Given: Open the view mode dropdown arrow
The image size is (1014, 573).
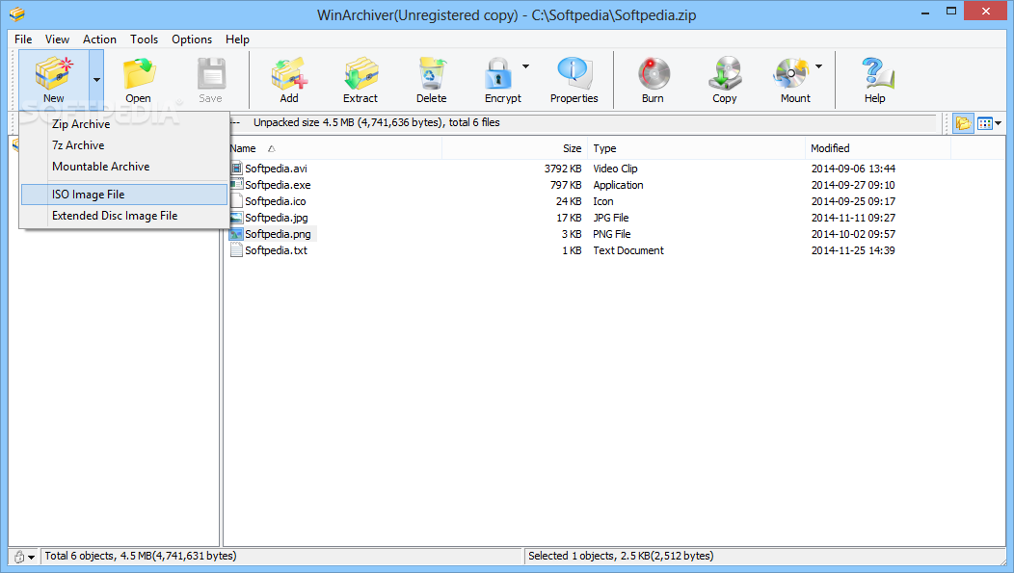Looking at the screenshot, I should (x=999, y=123).
